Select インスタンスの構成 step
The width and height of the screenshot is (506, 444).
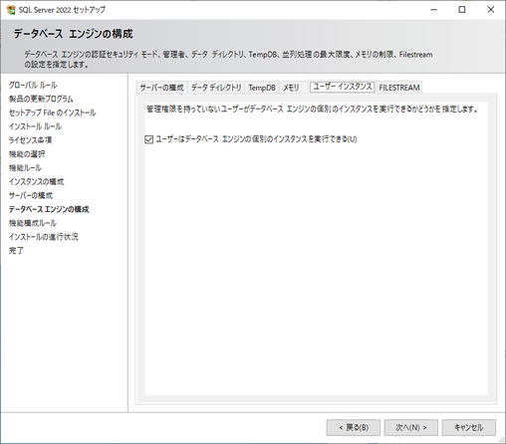(x=36, y=182)
